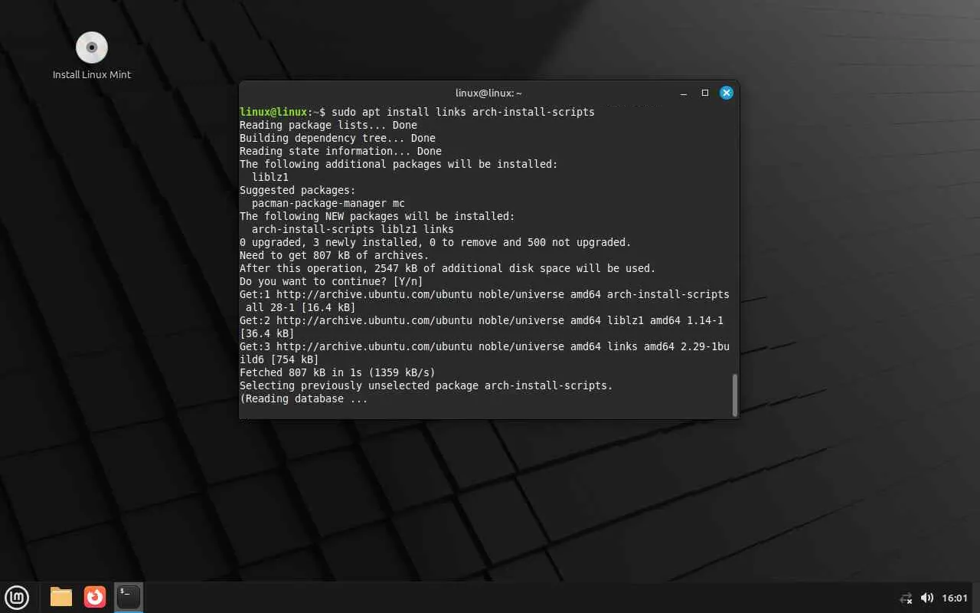Click the 'After this operation, 2547 kB' line
Screen dimensions: 980x613
[448, 268]
